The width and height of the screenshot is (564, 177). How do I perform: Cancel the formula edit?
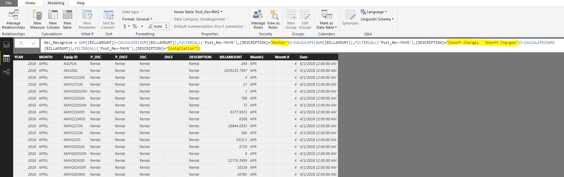click(x=21, y=43)
